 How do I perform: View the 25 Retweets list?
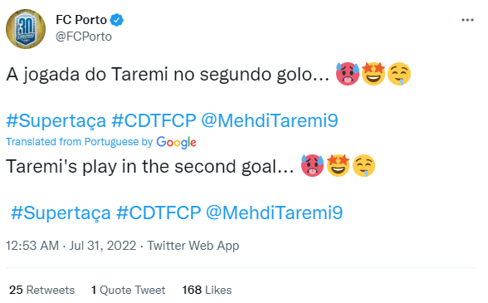[x=42, y=290]
